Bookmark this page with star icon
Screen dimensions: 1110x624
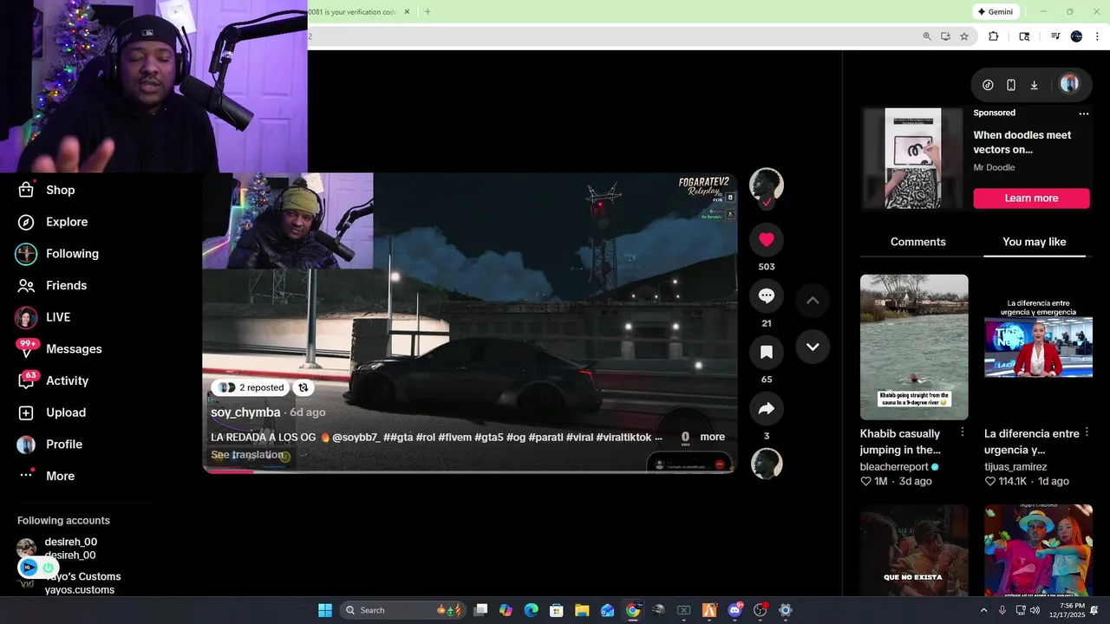[964, 36]
